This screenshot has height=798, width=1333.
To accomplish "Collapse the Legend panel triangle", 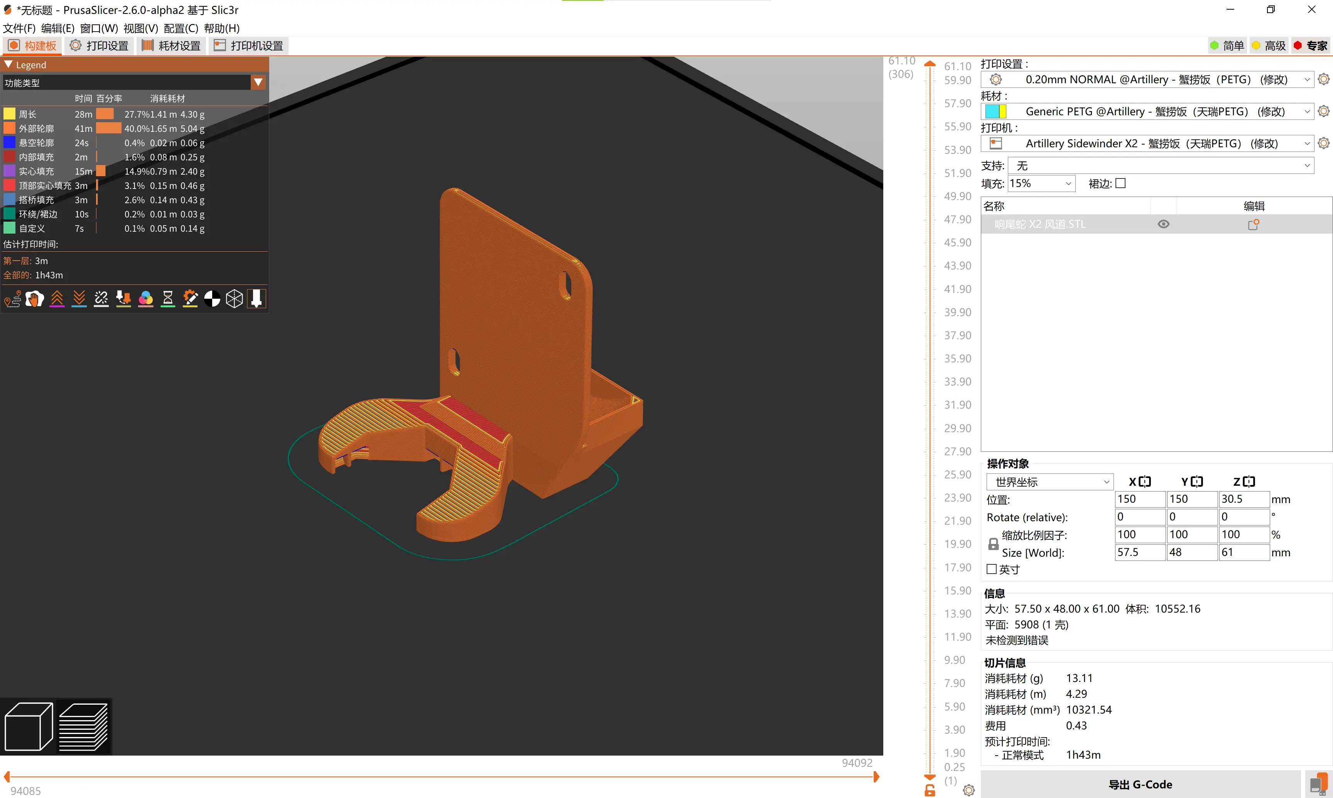I will coord(8,64).
